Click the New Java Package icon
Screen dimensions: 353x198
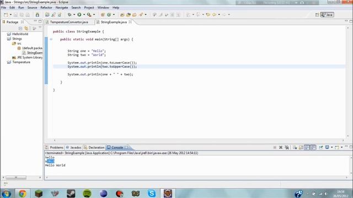(103, 15)
